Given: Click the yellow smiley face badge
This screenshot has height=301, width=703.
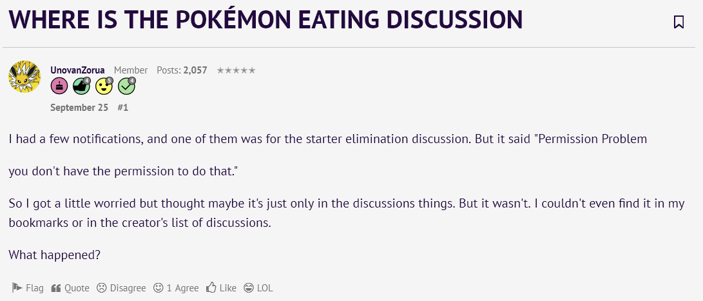Looking at the screenshot, I should [104, 86].
